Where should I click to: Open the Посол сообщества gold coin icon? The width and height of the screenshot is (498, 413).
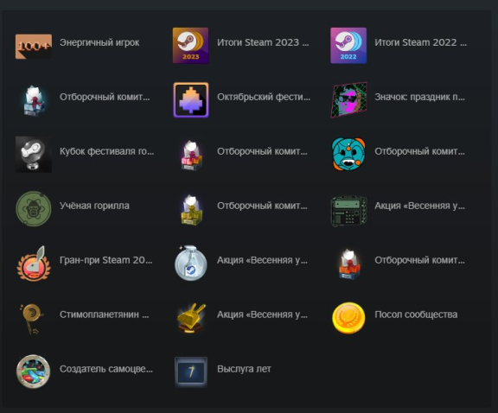coord(348,318)
